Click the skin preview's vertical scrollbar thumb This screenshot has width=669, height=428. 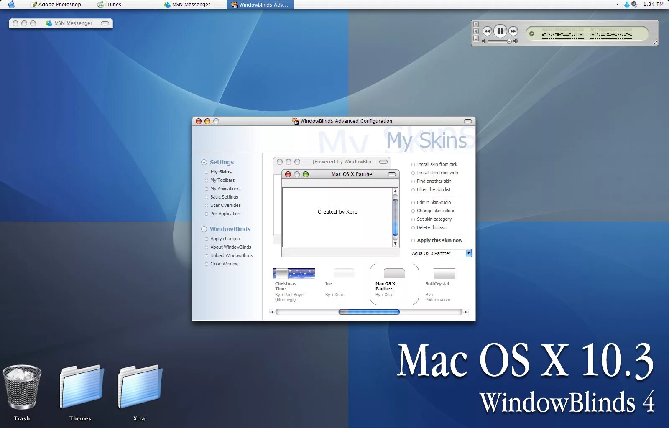pos(395,217)
